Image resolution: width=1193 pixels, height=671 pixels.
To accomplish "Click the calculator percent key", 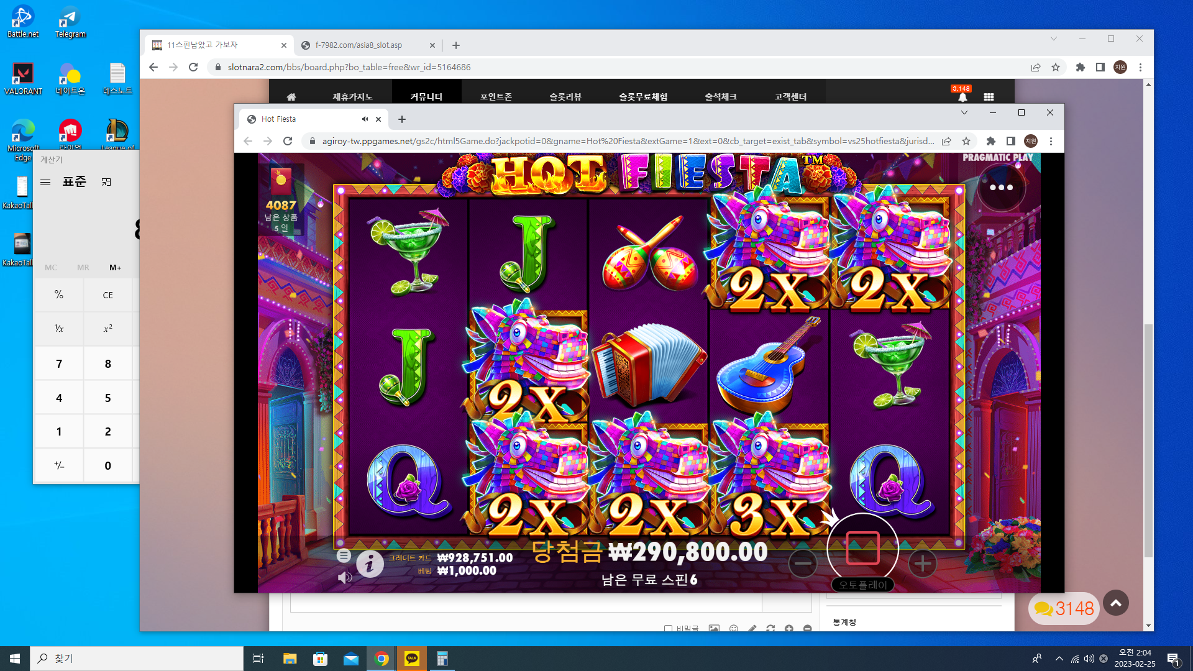I will click(x=59, y=294).
